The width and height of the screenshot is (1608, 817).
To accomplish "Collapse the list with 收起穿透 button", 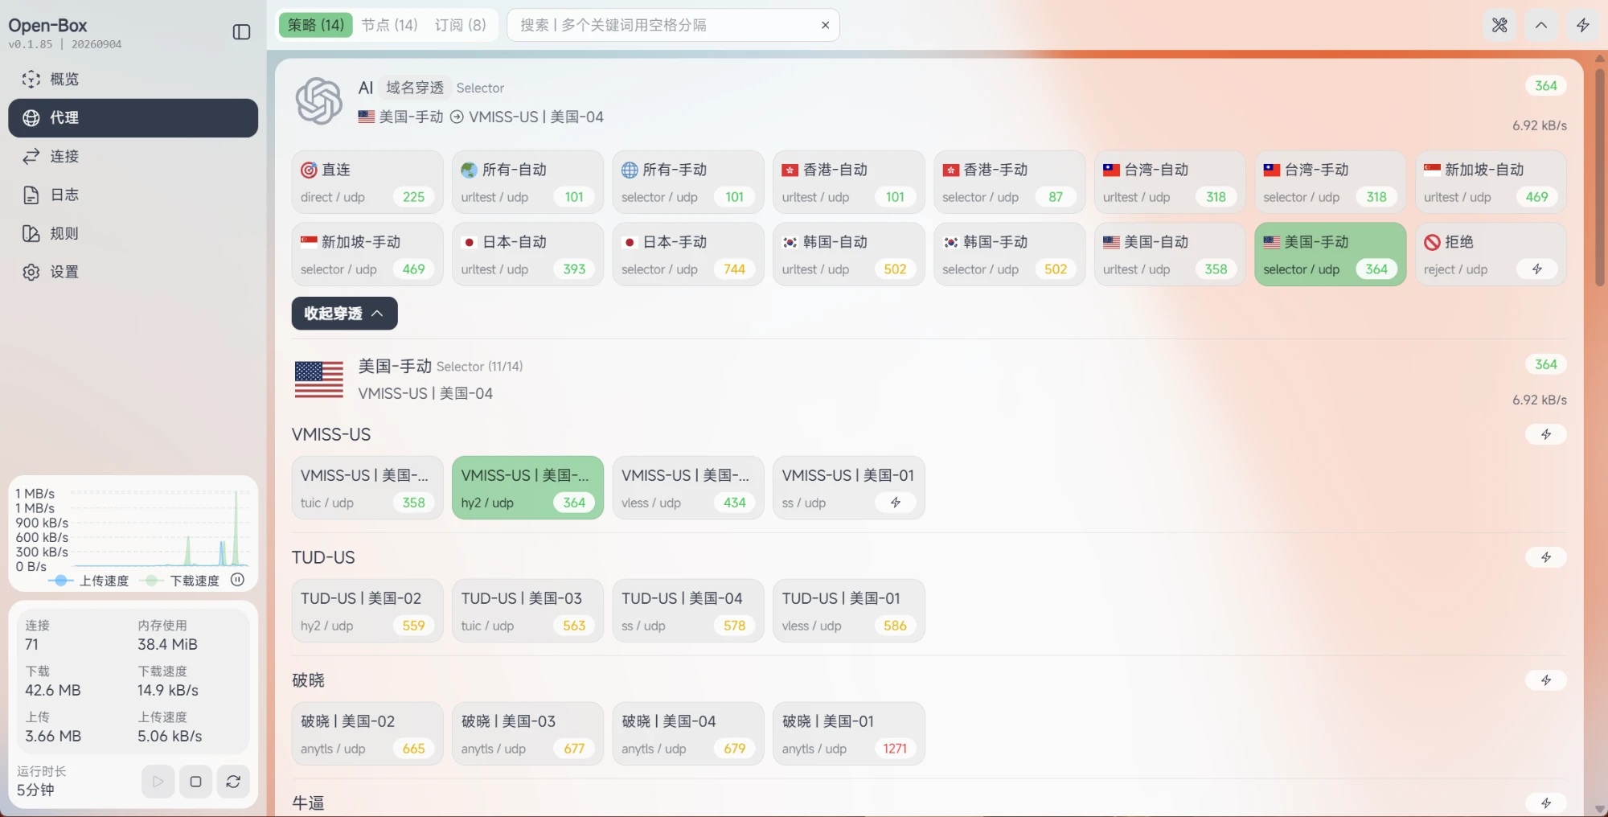I will tap(344, 314).
